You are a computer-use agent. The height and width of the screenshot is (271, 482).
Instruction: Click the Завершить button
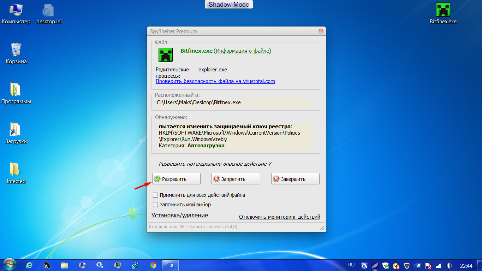295,179
